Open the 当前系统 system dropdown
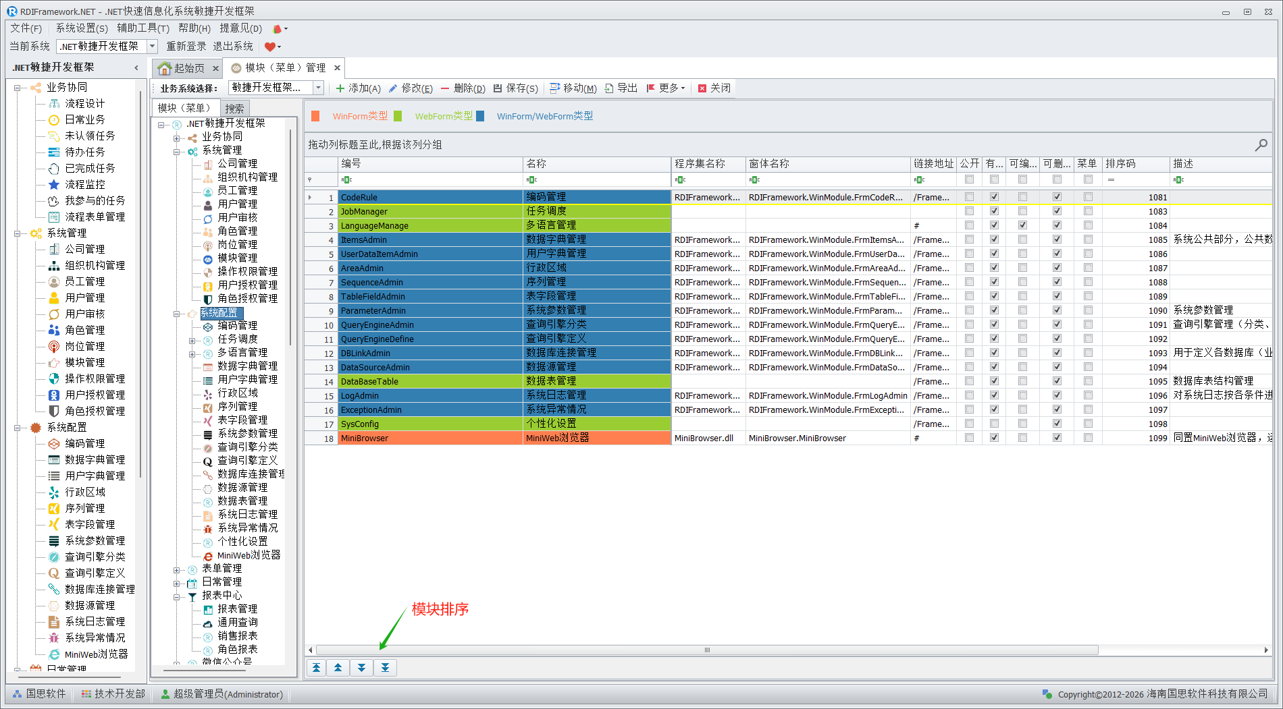Viewport: 1283px width, 709px height. point(152,47)
